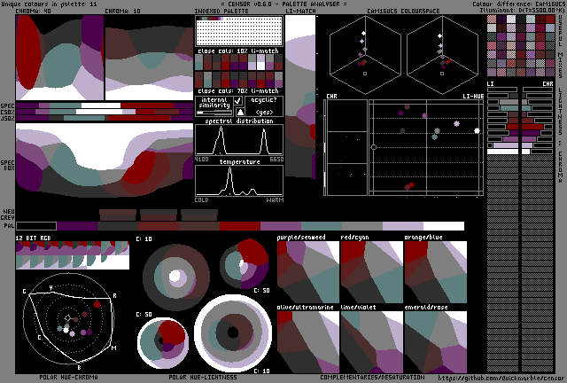Click the acyclic <yes> indicator
Viewport: 567px width, 383px height.
[x=264, y=113]
